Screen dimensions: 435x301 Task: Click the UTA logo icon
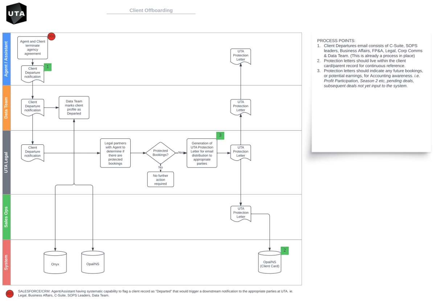16,13
